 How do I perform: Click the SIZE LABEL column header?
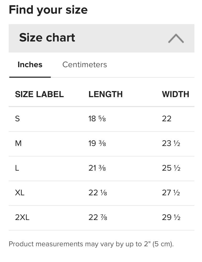tap(39, 94)
